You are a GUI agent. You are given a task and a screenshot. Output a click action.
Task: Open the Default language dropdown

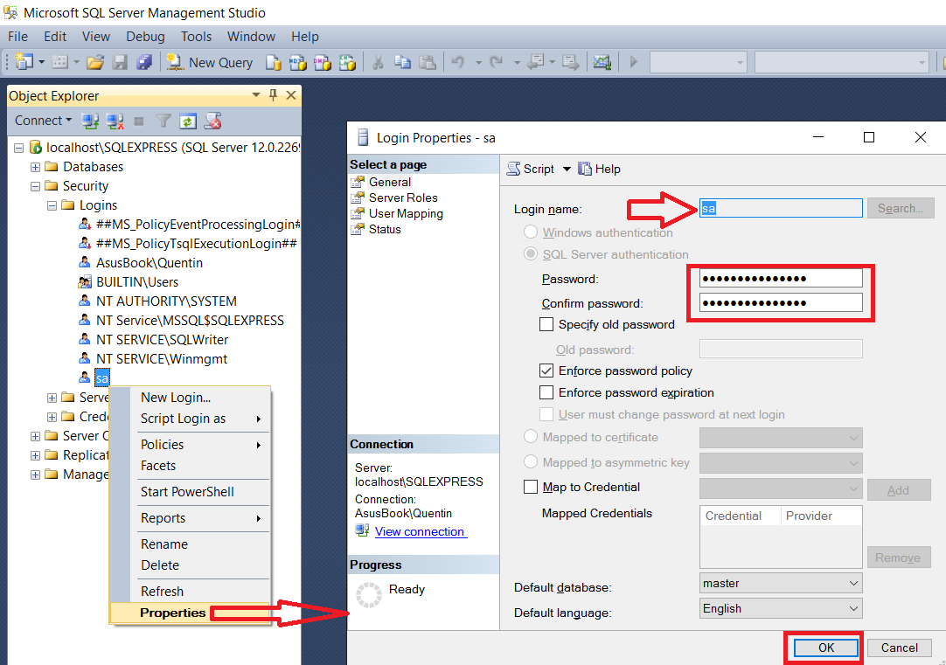pyautogui.click(x=781, y=608)
